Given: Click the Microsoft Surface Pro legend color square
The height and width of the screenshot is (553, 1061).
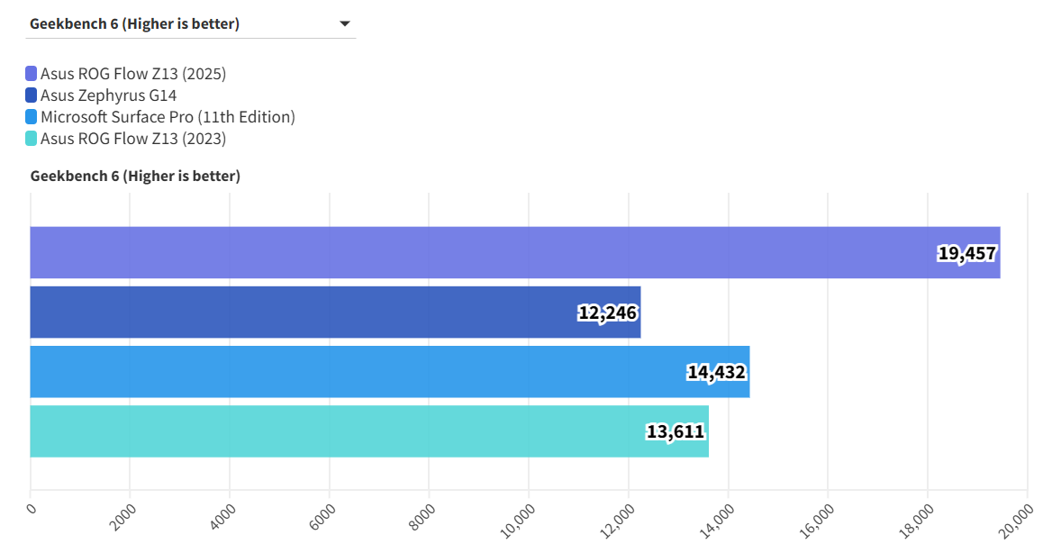Looking at the screenshot, I should tap(32, 117).
